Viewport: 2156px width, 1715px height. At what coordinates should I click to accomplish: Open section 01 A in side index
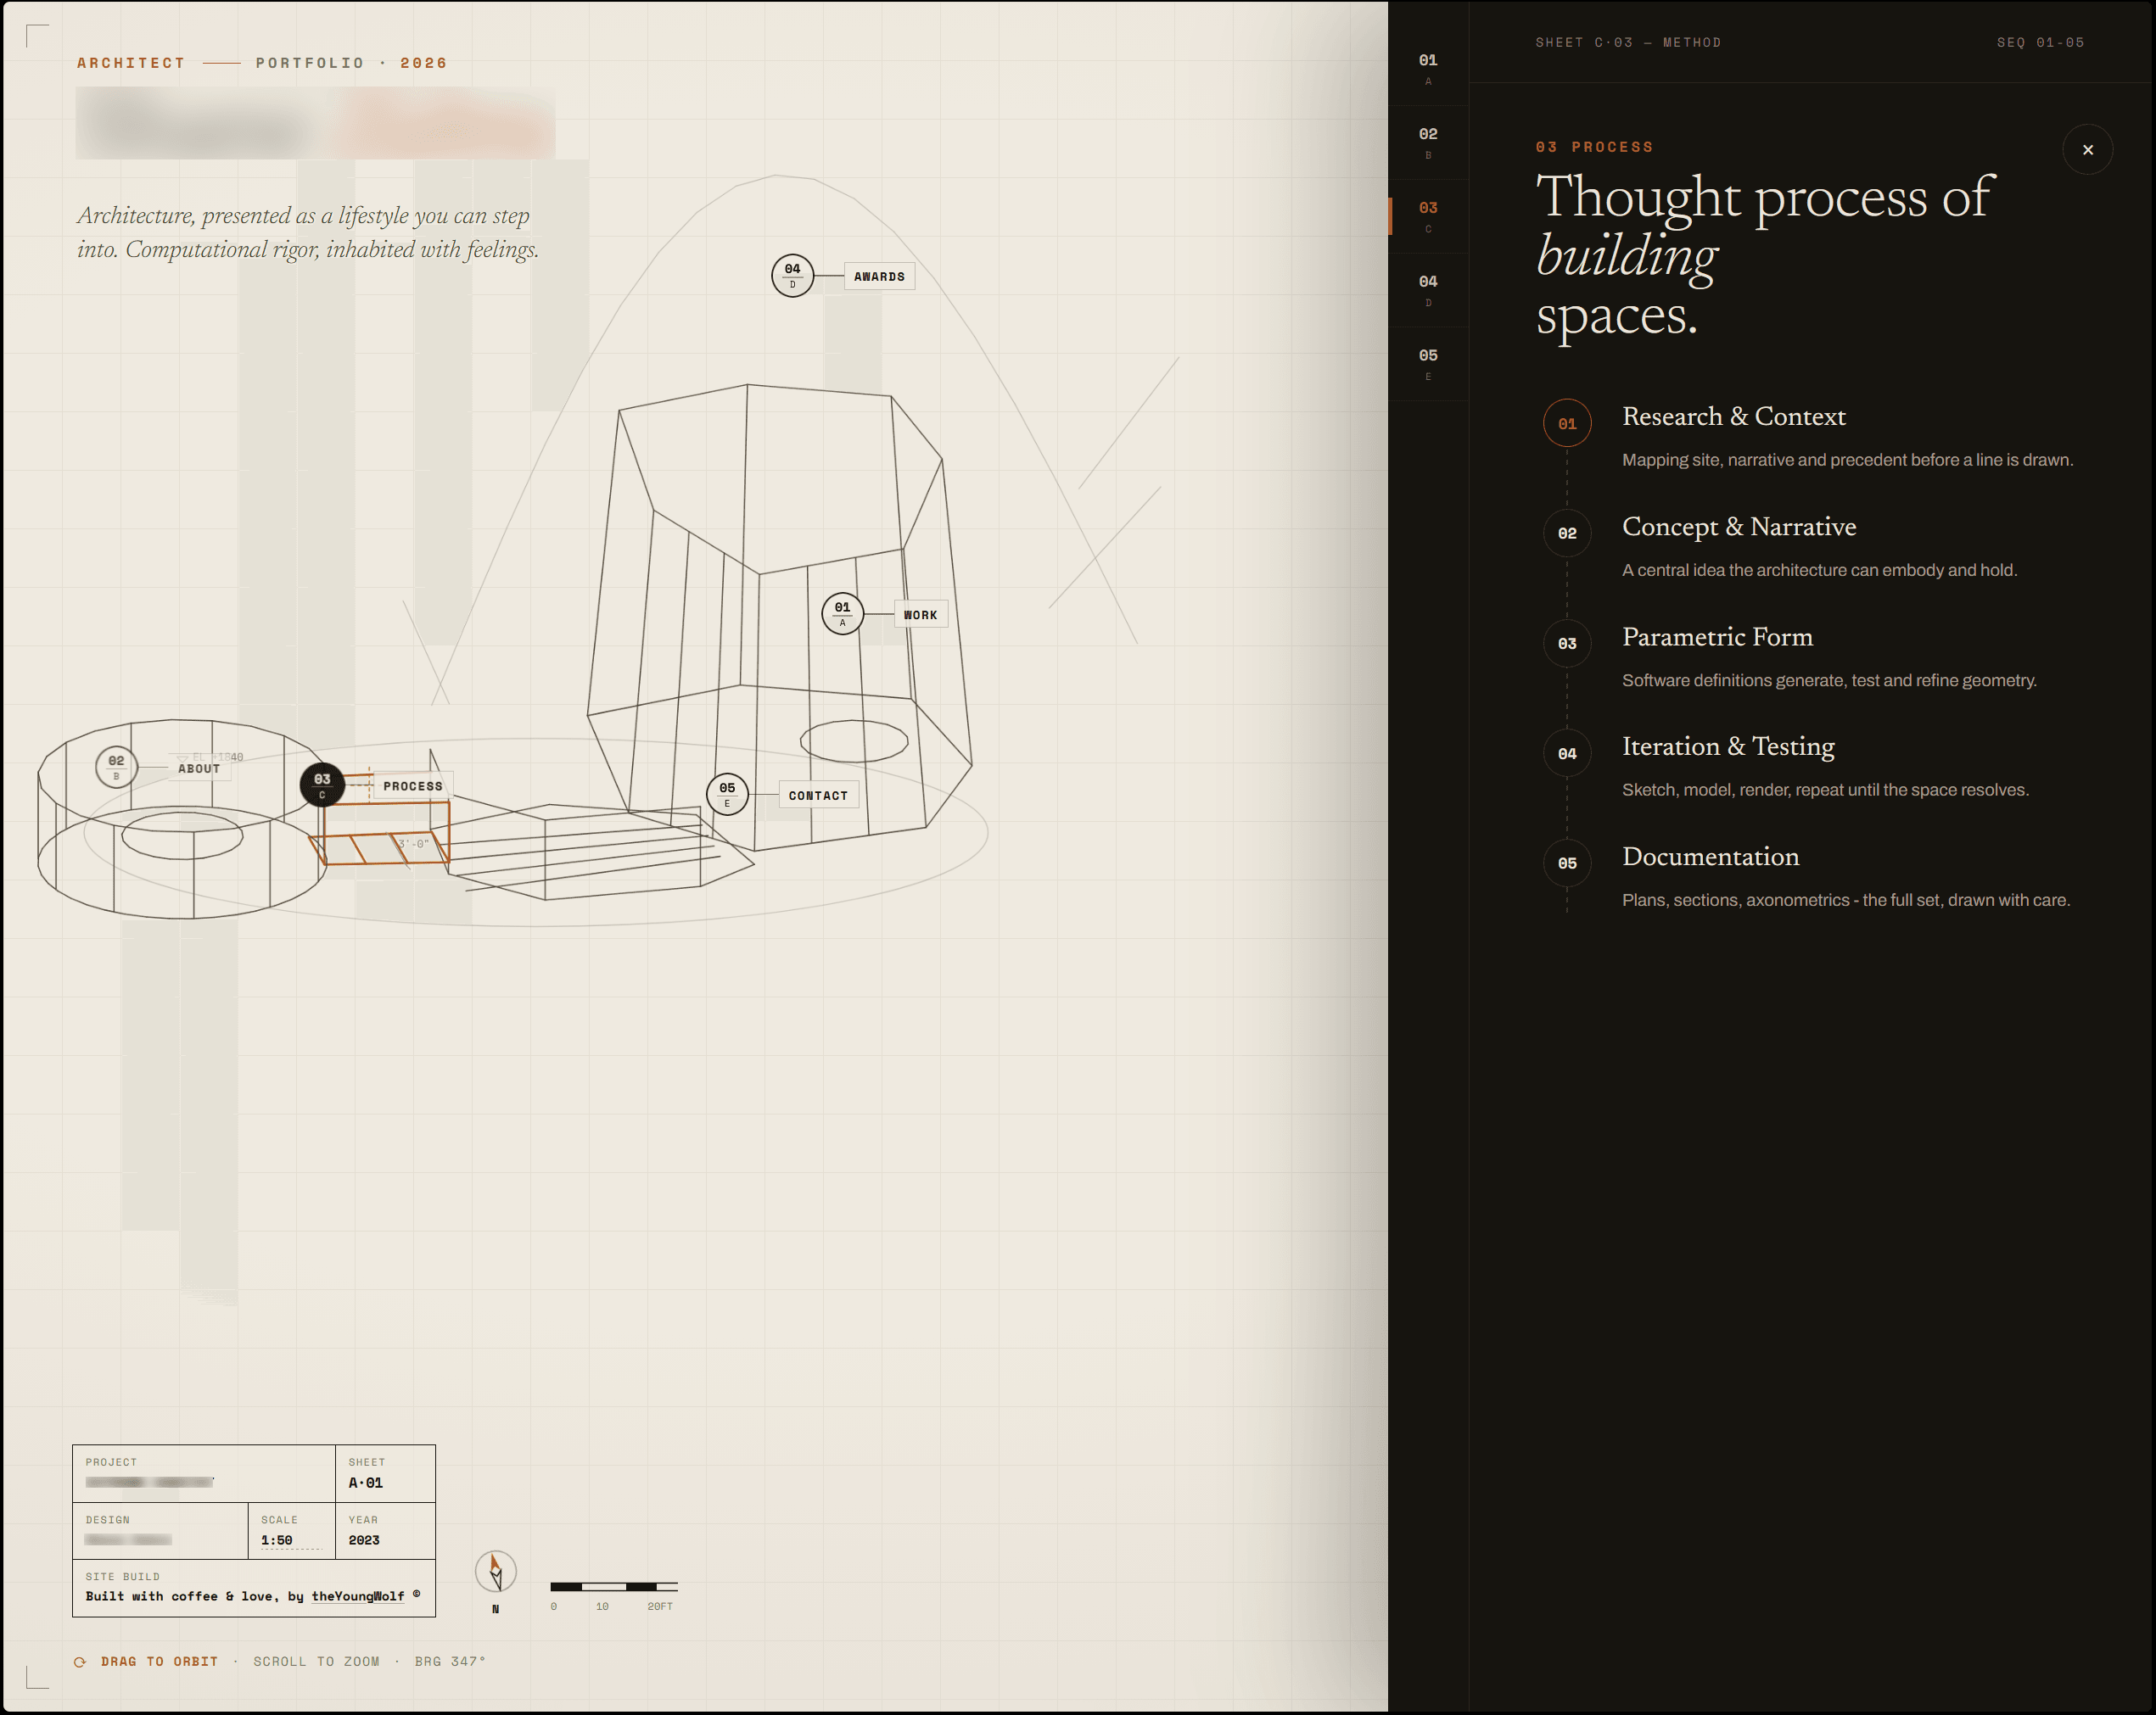[x=1428, y=69]
